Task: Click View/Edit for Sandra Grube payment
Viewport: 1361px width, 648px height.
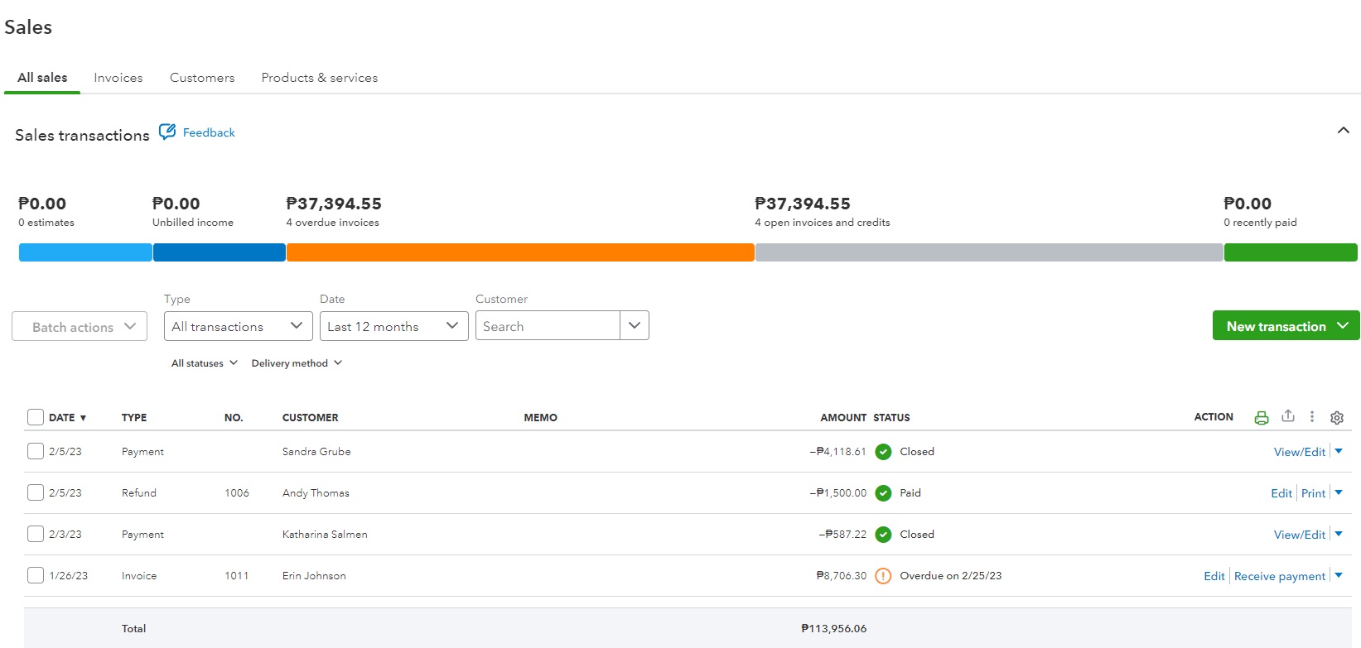Action: (1300, 452)
